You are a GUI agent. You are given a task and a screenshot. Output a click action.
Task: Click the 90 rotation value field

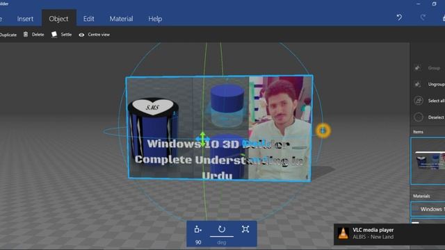[198, 242]
